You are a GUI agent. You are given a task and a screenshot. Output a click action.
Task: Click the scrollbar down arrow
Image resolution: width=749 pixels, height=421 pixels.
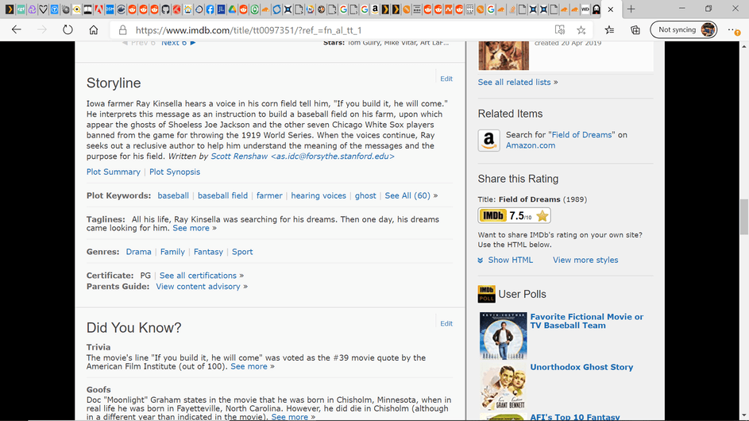coord(743,416)
